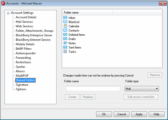Open Help for this dialog
Viewport: 168px width, 120px height.
pyautogui.click(x=157, y=114)
